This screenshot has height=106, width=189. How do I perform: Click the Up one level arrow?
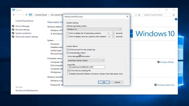[26, 15]
